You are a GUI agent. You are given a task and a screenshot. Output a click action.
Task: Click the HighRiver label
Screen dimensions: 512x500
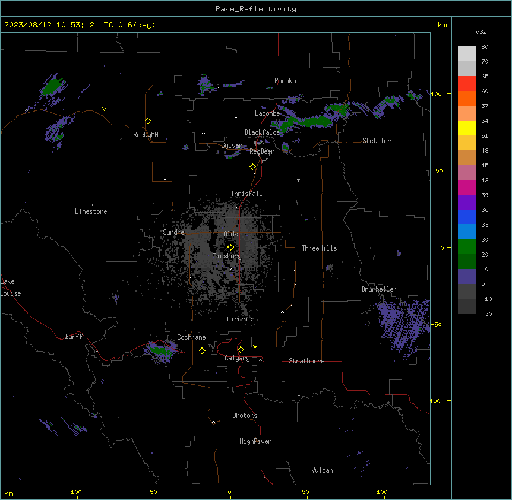(255, 441)
